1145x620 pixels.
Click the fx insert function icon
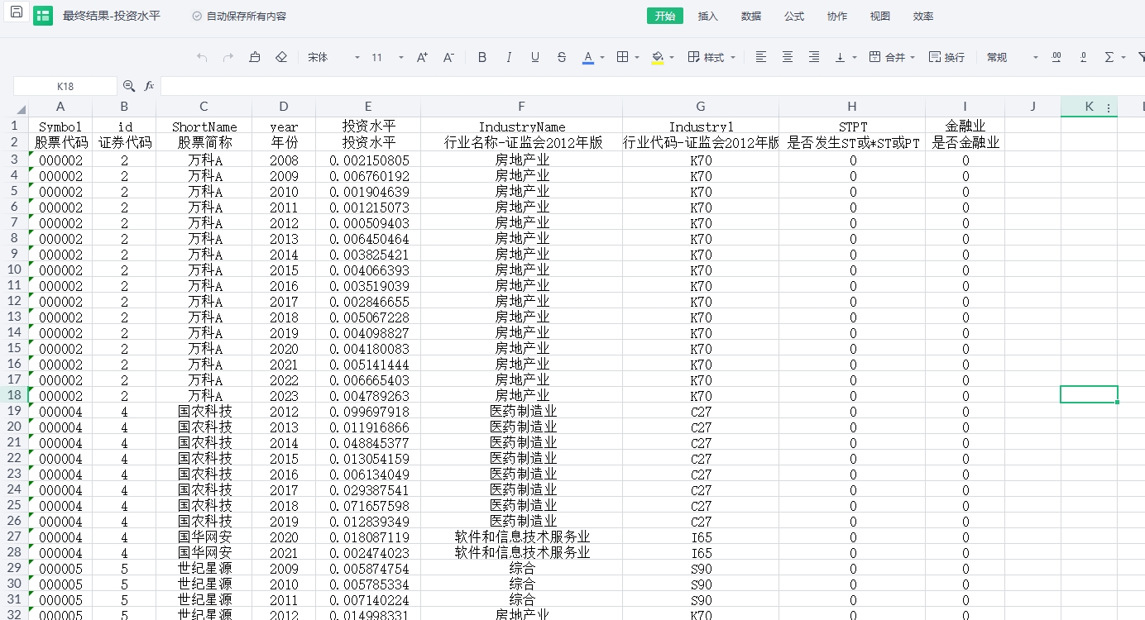150,86
